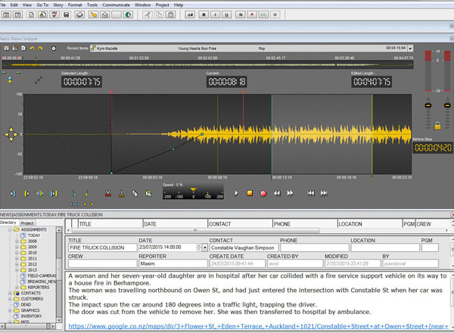Click the mail envelope toolbar icon
The image size is (454, 333).
point(105,14)
